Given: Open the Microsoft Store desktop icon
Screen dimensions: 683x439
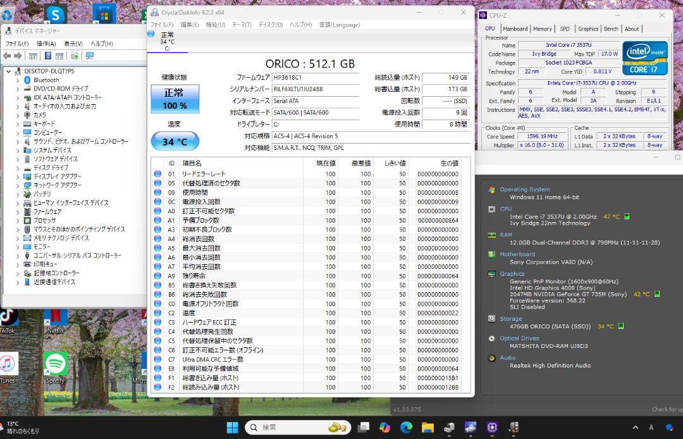Looking at the screenshot, I should click(x=104, y=14).
